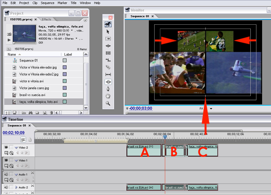
Task: Toggle Video 1 track visibility eye
Action: pyautogui.click(x=6, y=161)
